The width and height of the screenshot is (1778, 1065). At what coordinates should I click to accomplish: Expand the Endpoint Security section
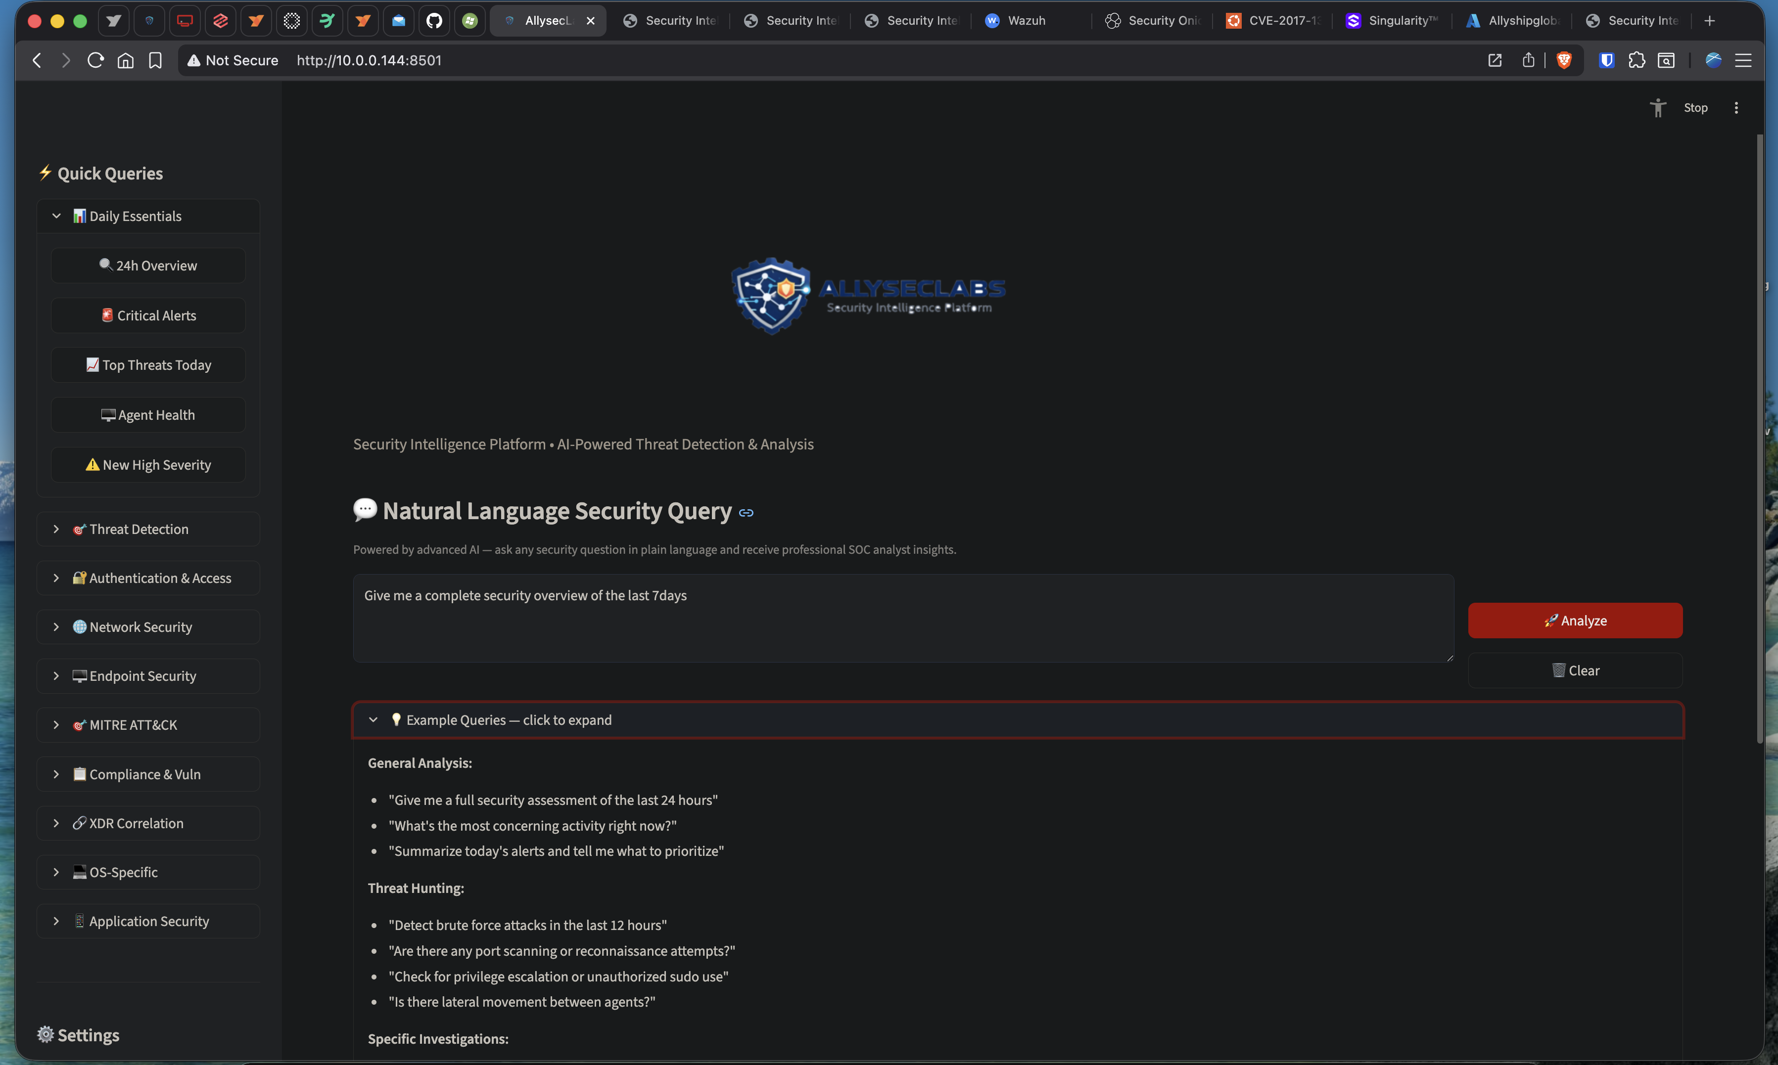[x=148, y=676]
